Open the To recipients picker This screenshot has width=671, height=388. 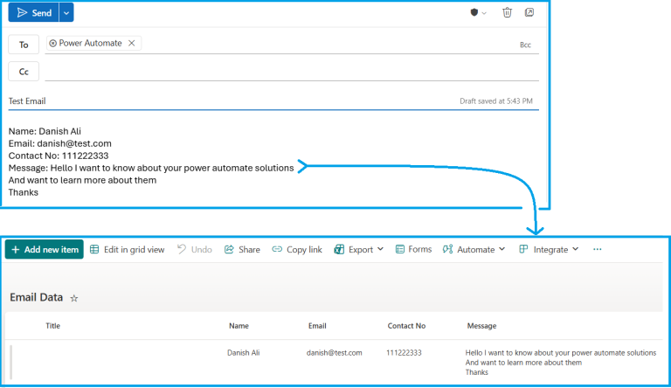[x=24, y=45]
